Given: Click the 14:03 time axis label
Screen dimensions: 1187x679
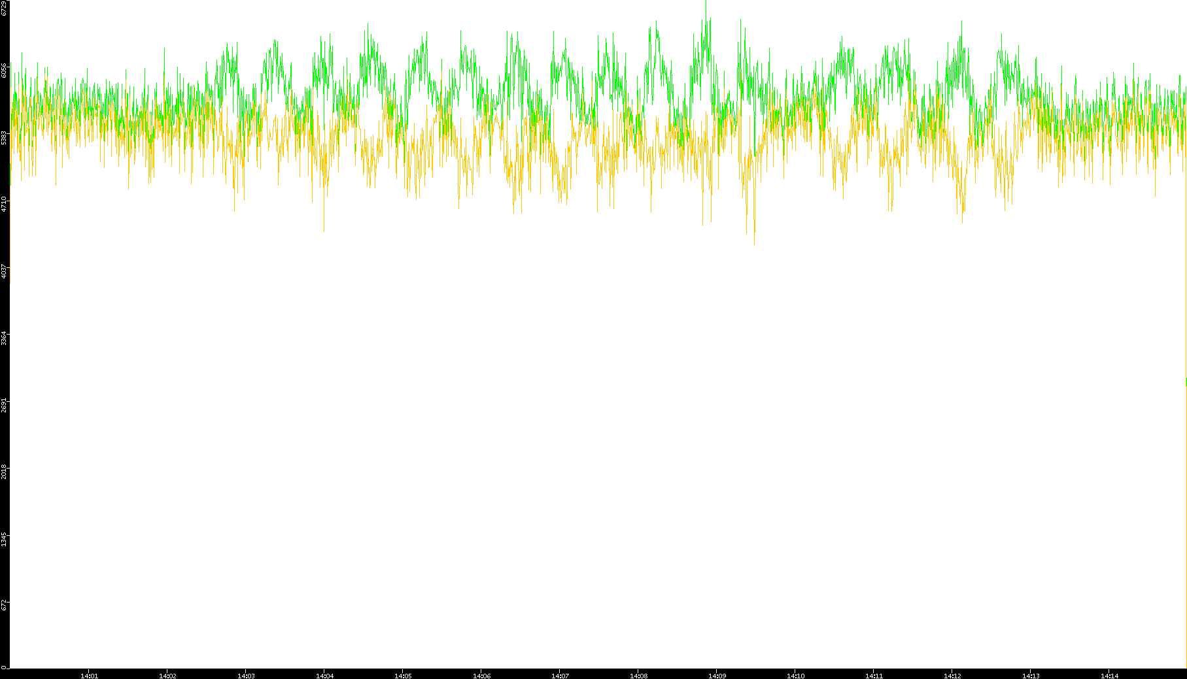Looking at the screenshot, I should 246,676.
